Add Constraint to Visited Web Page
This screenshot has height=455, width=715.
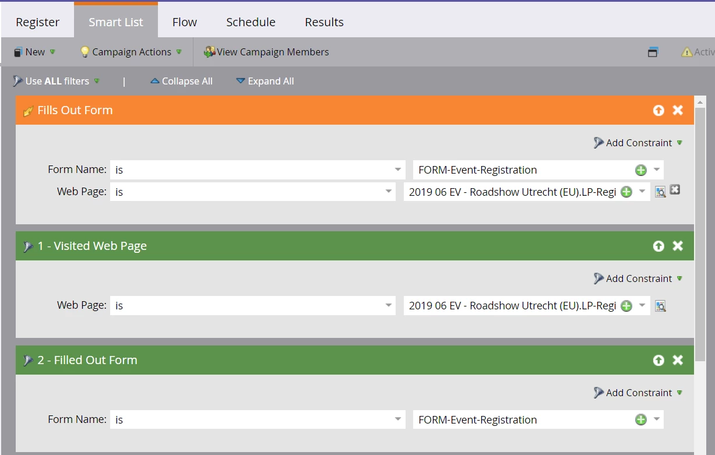click(638, 278)
